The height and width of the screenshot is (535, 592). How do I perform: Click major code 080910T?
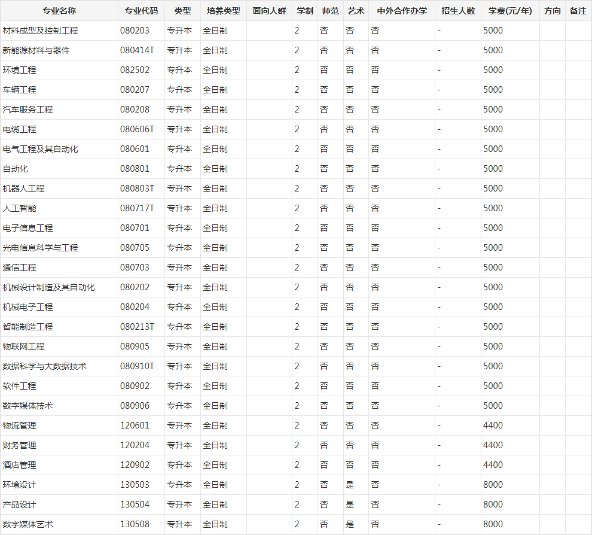(x=137, y=366)
